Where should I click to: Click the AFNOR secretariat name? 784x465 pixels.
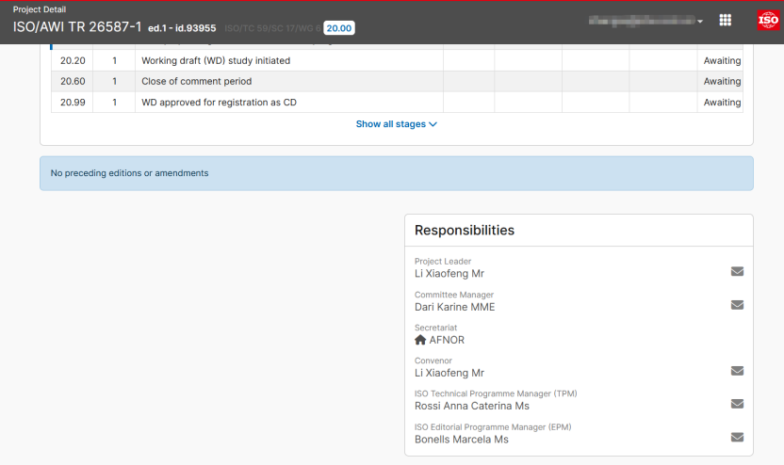coord(447,340)
